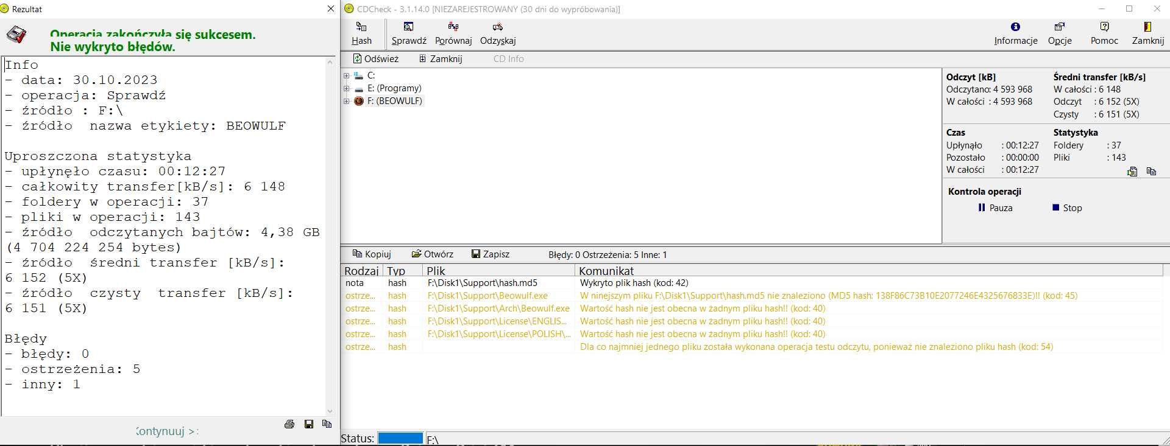
Task: Select F: (BEOWULF) disc in tree
Action: click(394, 101)
